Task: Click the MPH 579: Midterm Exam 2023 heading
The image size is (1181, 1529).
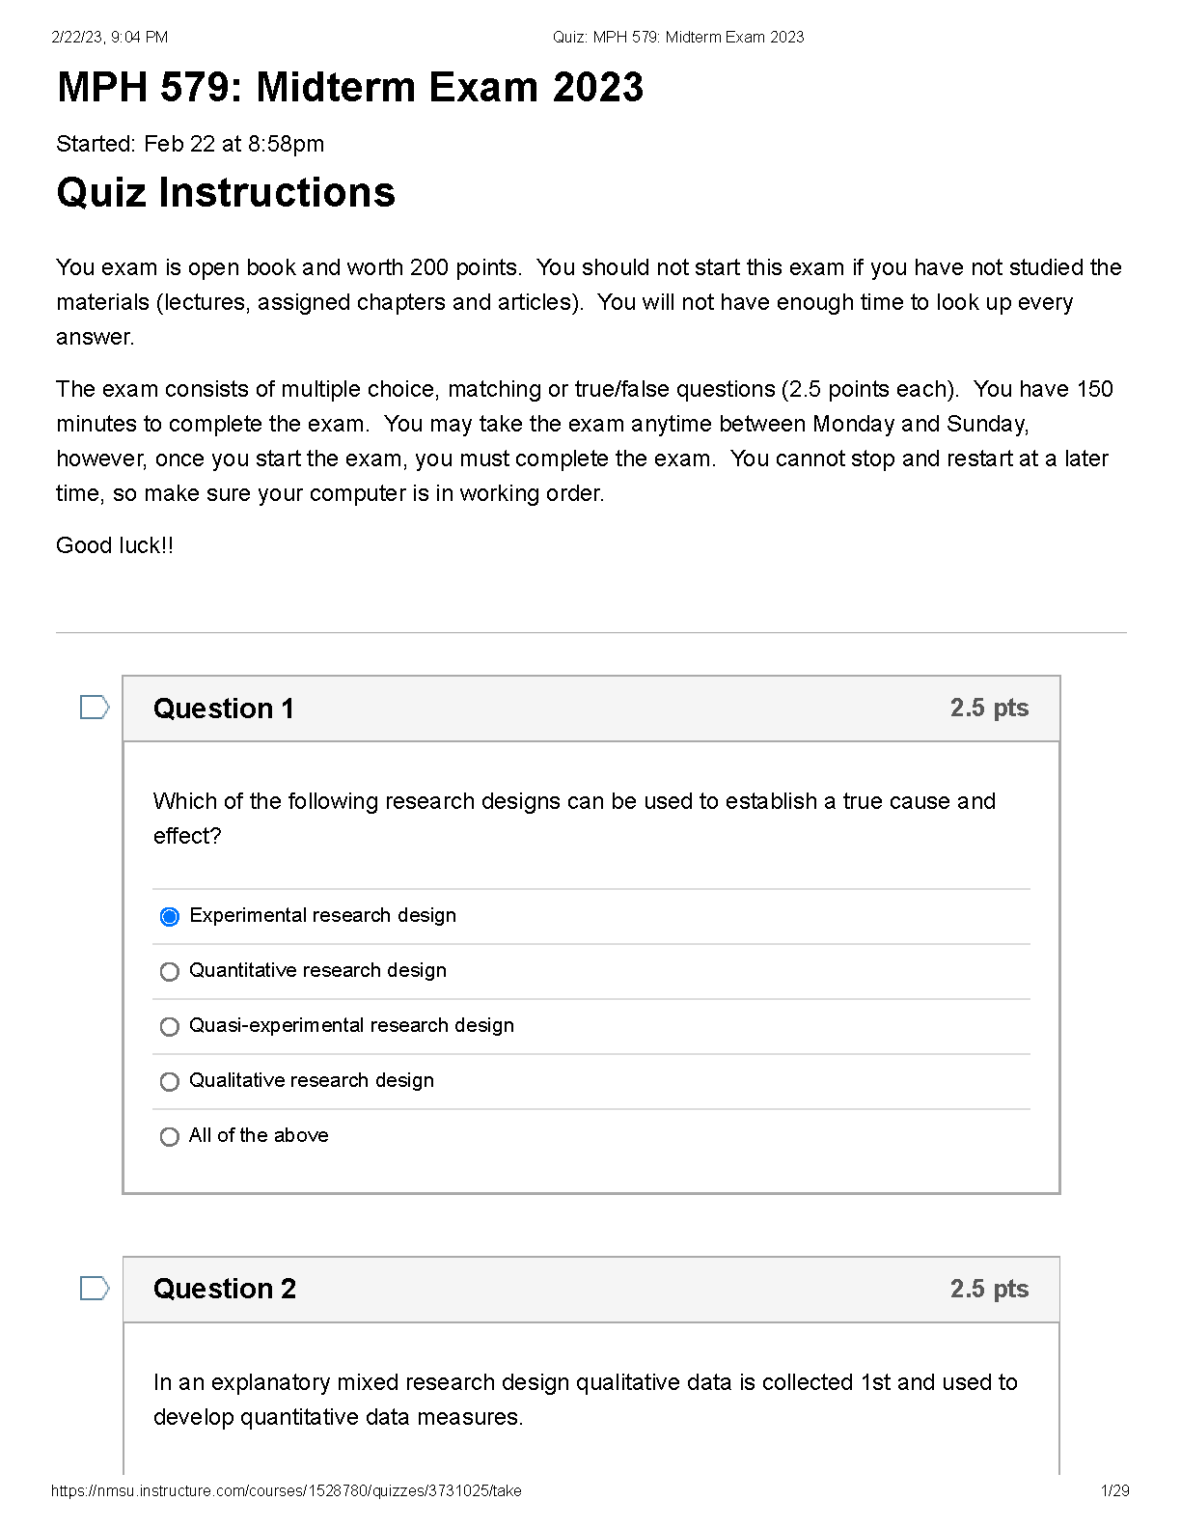Action: point(350,87)
